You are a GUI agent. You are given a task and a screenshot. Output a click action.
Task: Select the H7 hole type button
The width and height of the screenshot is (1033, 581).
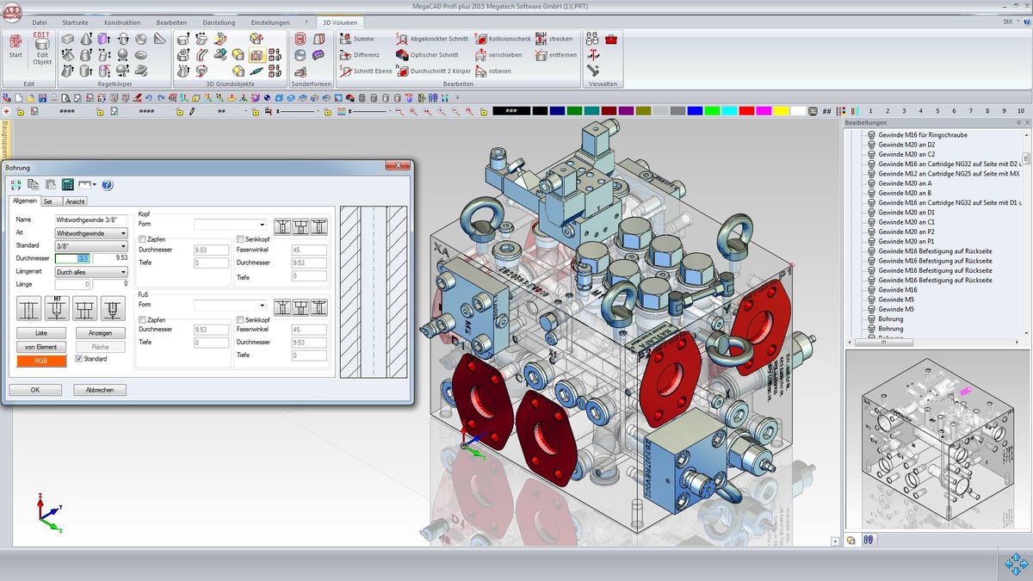coord(58,308)
